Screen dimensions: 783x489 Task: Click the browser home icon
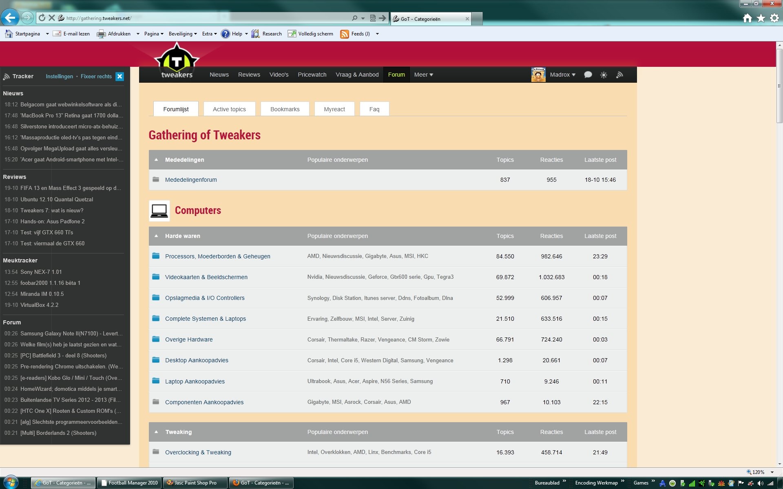747,18
